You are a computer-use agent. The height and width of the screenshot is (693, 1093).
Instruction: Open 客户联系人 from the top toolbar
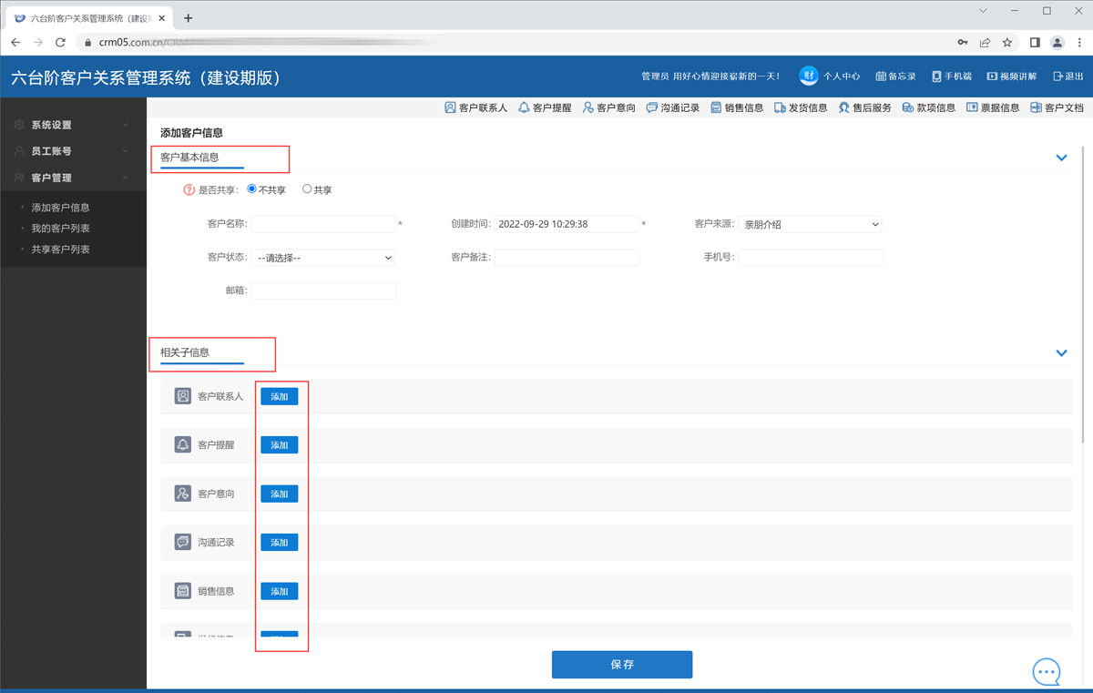click(475, 107)
